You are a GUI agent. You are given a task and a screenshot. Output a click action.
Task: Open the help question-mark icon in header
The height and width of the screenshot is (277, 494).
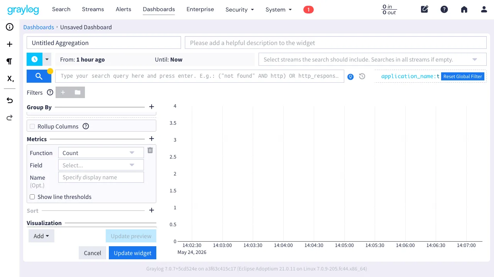point(444,10)
